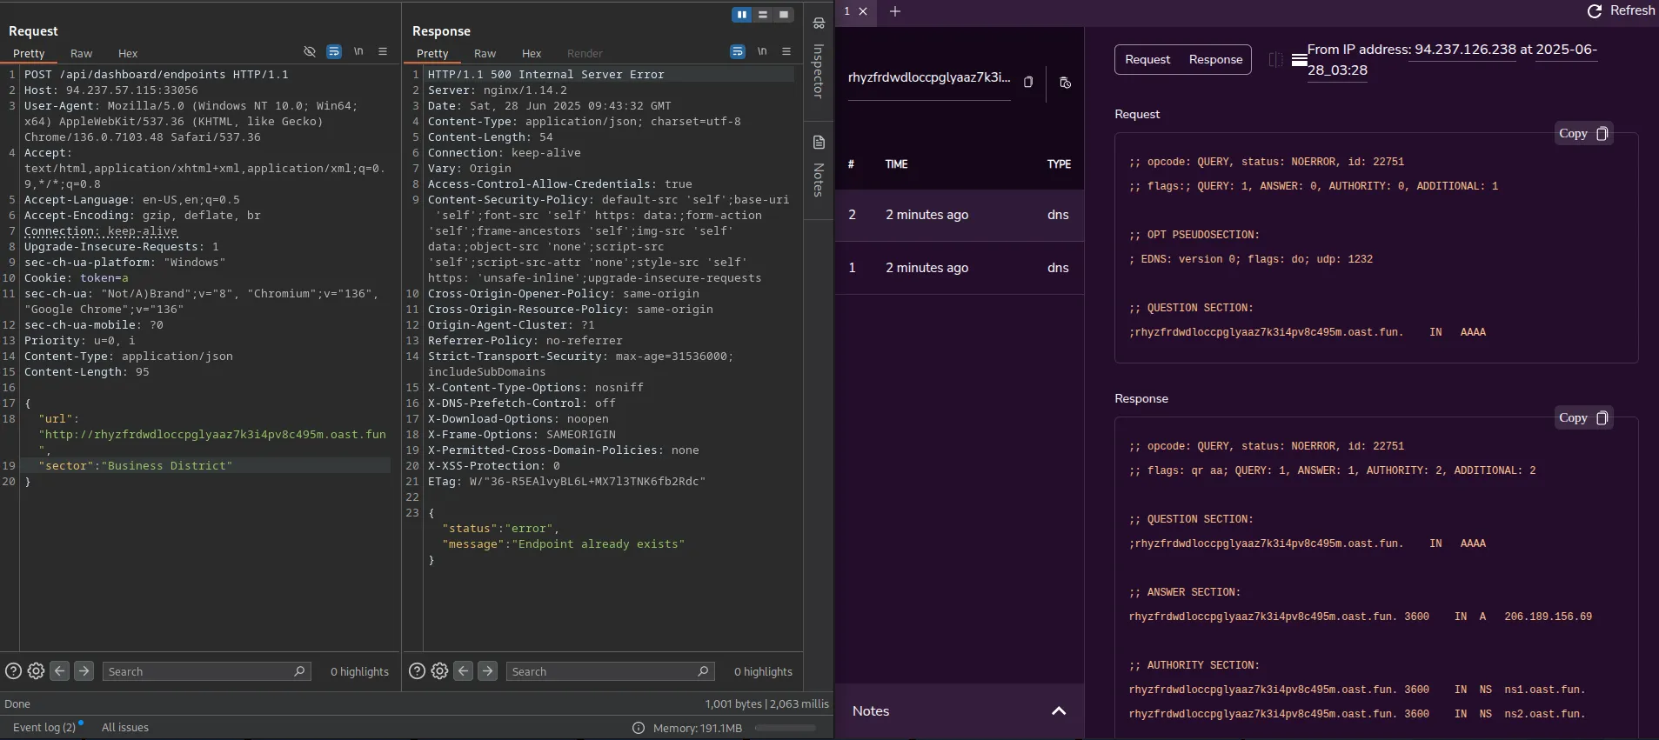Viewport: 1659px width, 740px height.
Task: Open search settings gear below Response pane
Action: pos(439,671)
